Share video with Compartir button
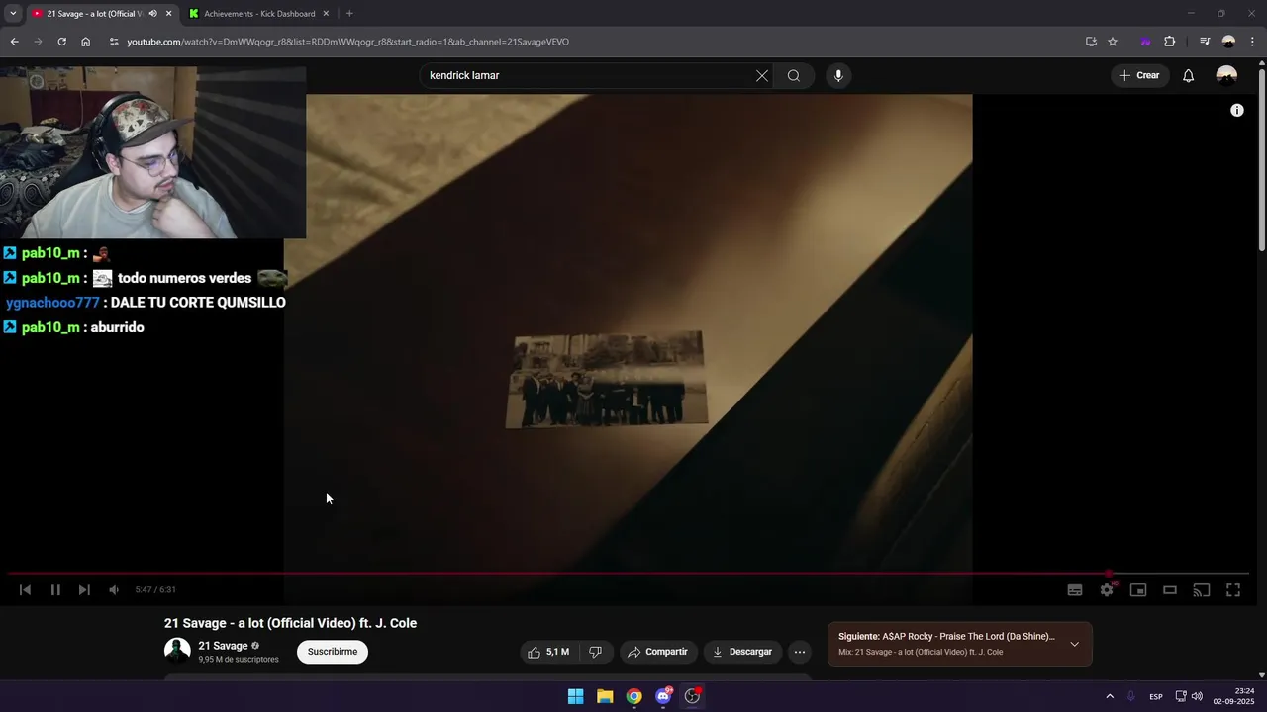Viewport: 1267px width, 712px height. 658,652
